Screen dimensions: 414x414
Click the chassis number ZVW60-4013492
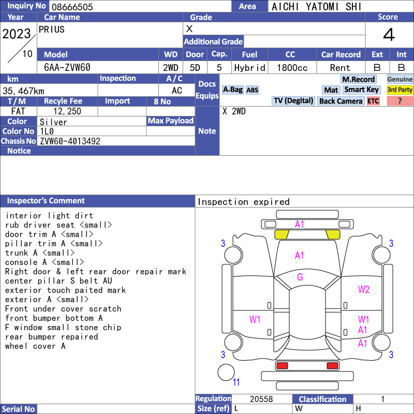[x=70, y=141]
